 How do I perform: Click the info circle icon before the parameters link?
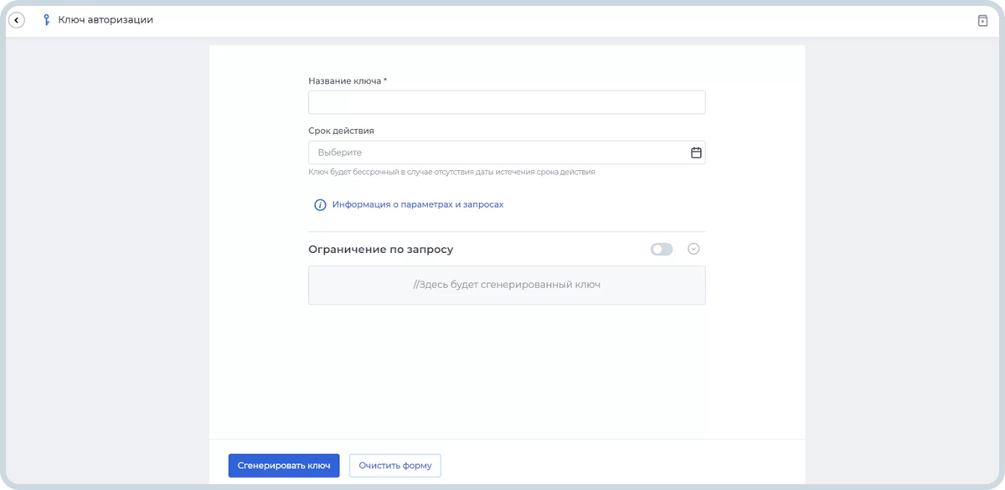click(x=319, y=204)
